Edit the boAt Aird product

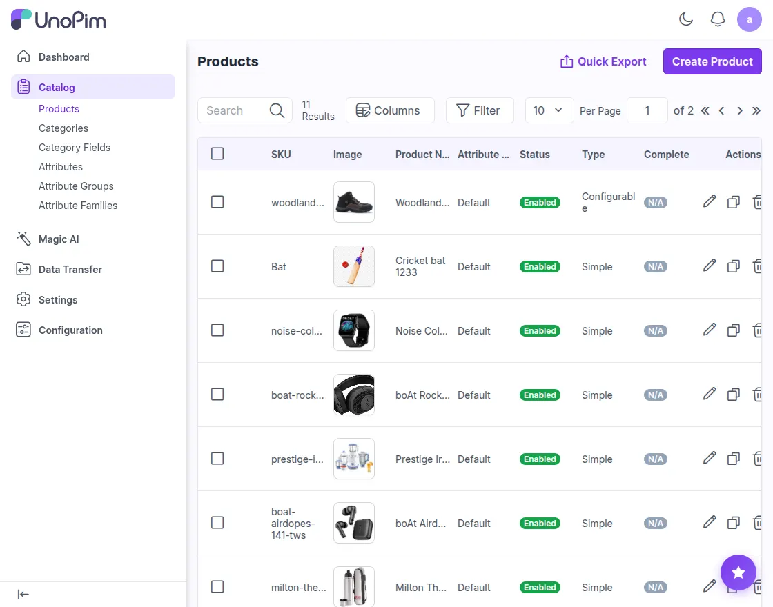point(710,521)
